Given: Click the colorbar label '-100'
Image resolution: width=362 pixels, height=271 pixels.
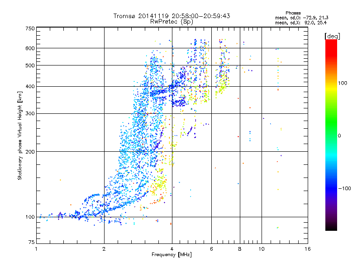Looking at the screenshot, I should click(344, 188).
